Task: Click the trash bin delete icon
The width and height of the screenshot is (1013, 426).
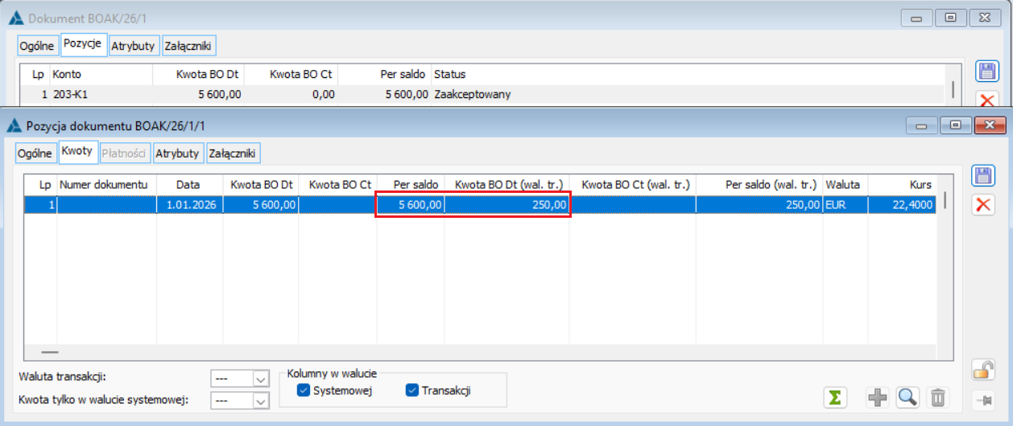Action: point(937,397)
